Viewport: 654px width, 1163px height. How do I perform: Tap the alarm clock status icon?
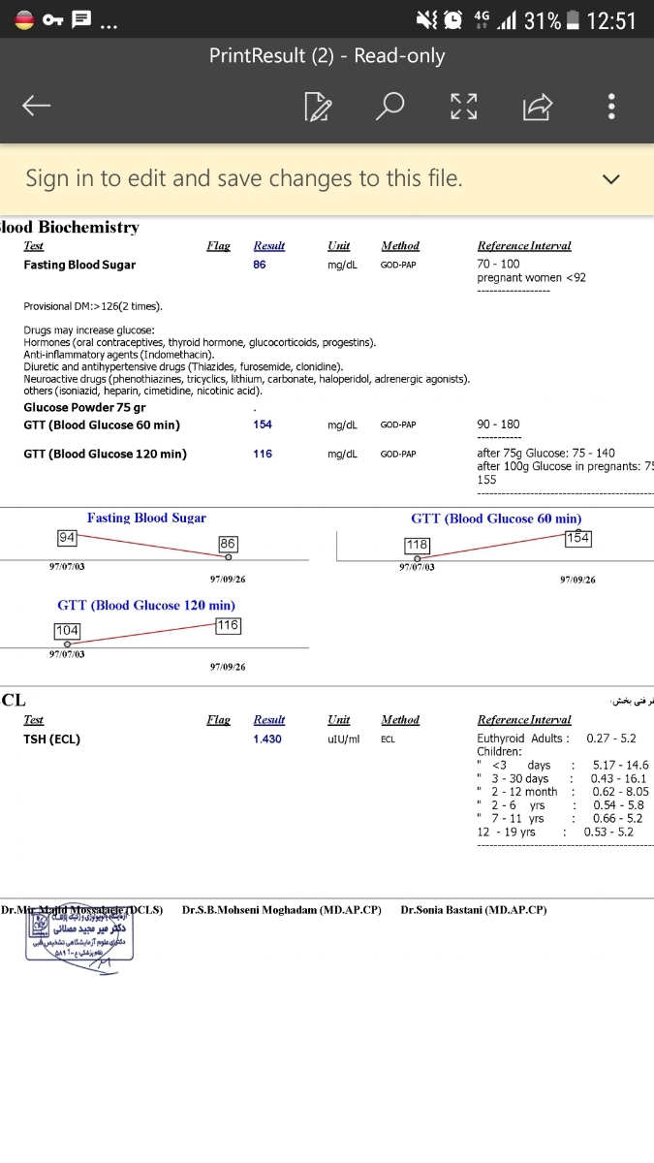click(x=452, y=20)
